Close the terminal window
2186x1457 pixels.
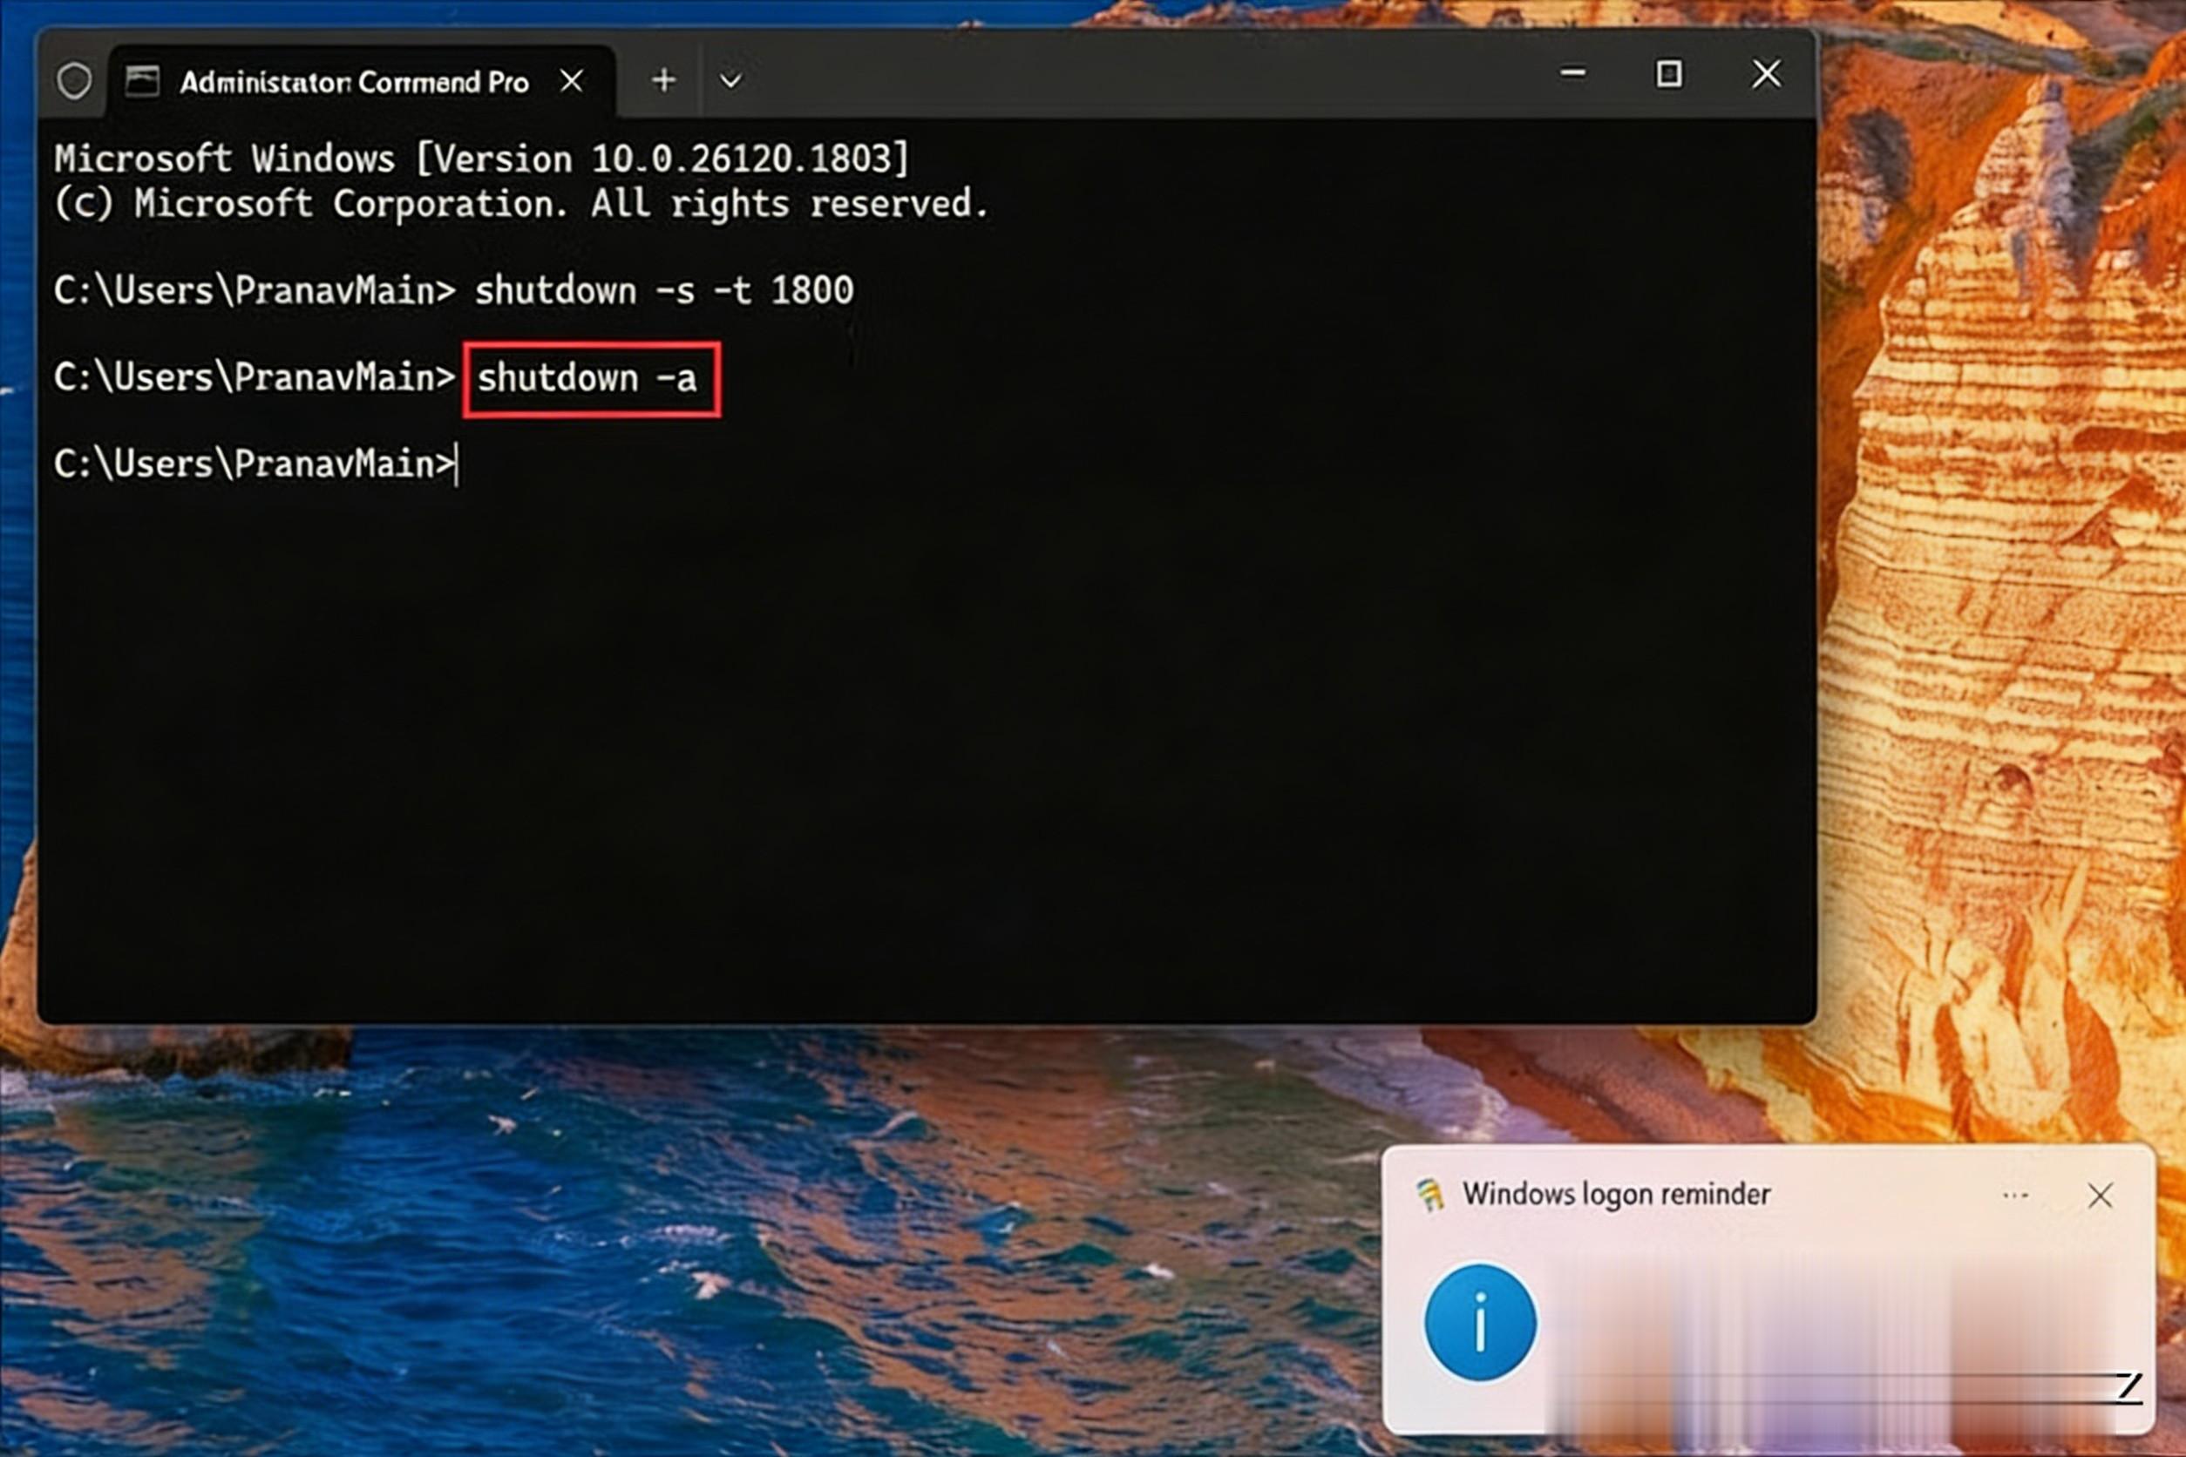pos(1766,73)
